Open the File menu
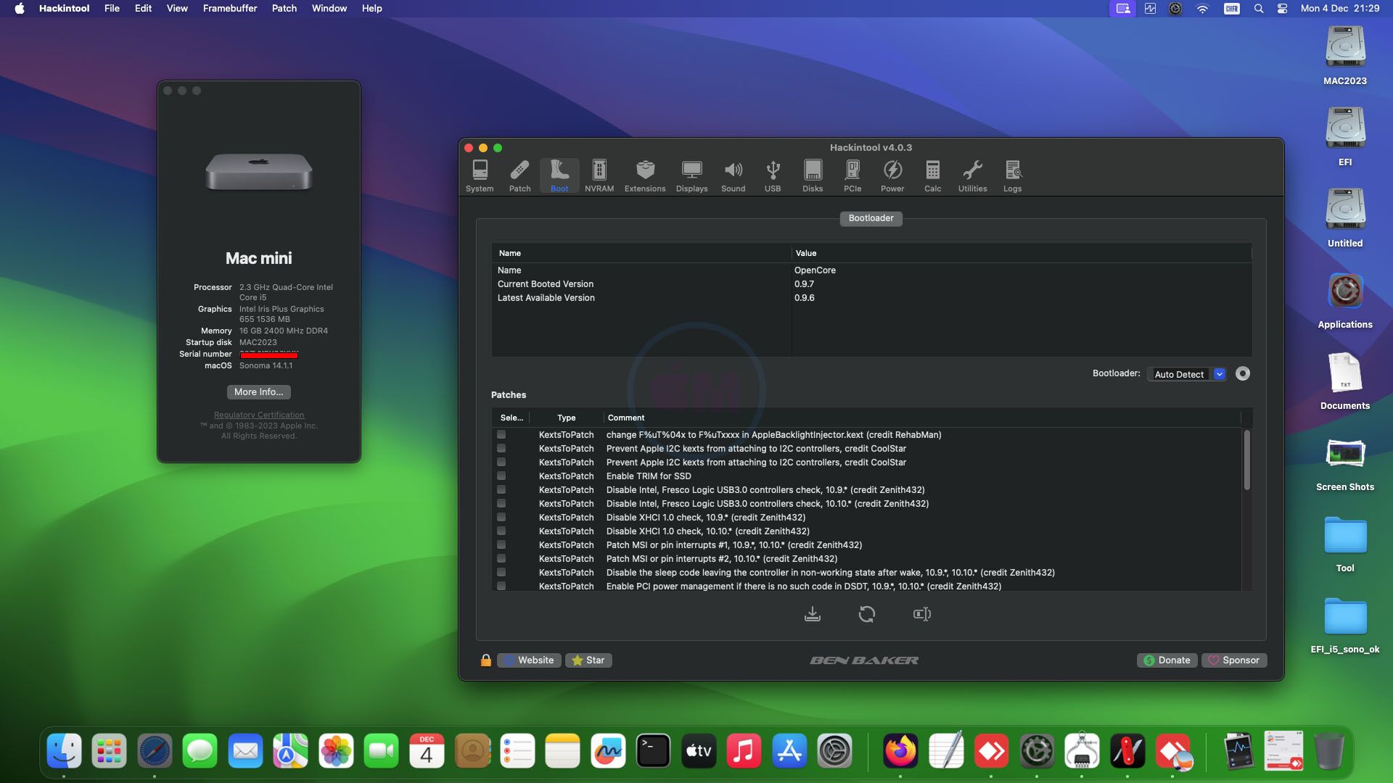1393x783 pixels. (x=112, y=9)
